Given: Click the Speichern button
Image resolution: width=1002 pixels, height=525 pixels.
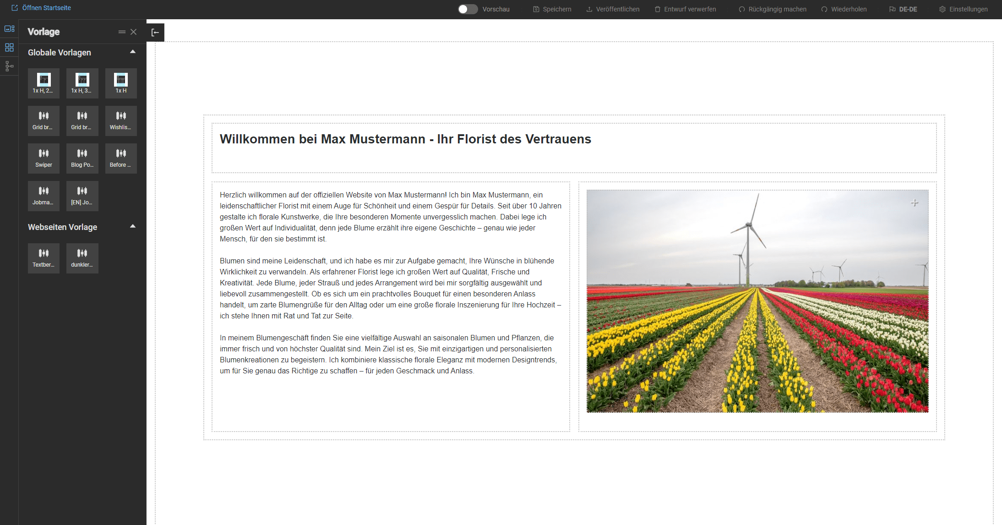Looking at the screenshot, I should pos(552,9).
